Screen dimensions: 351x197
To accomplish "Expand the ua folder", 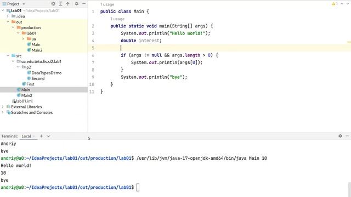I will click(x=23, y=39).
